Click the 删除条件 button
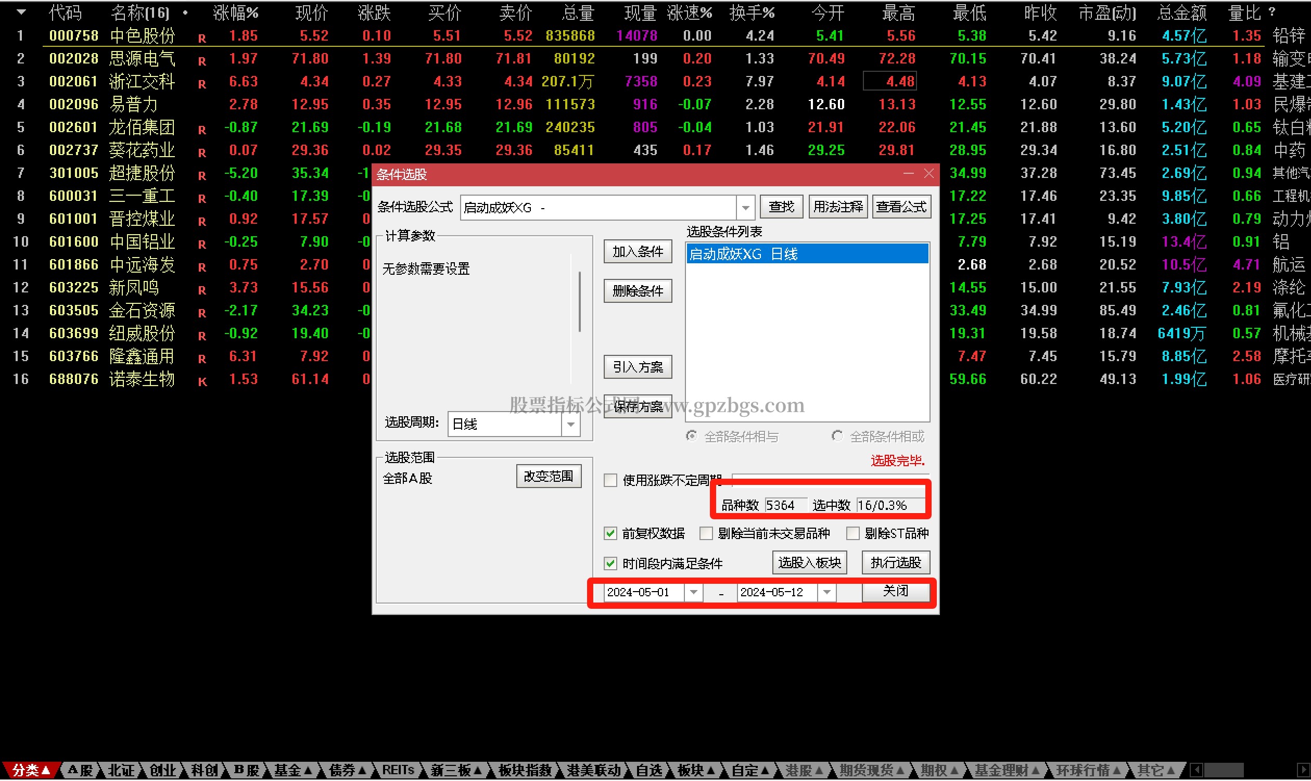Viewport: 1311px width, 781px height. point(638,290)
